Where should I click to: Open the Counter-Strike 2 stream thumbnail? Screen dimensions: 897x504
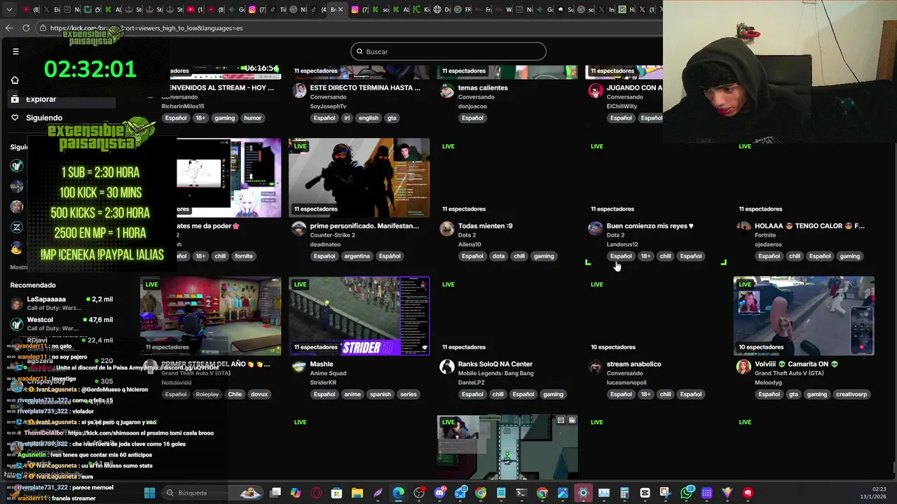359,178
